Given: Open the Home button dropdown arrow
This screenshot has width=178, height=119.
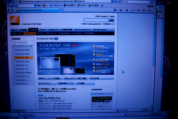Looking at the screenshot, I should coord(117,10).
